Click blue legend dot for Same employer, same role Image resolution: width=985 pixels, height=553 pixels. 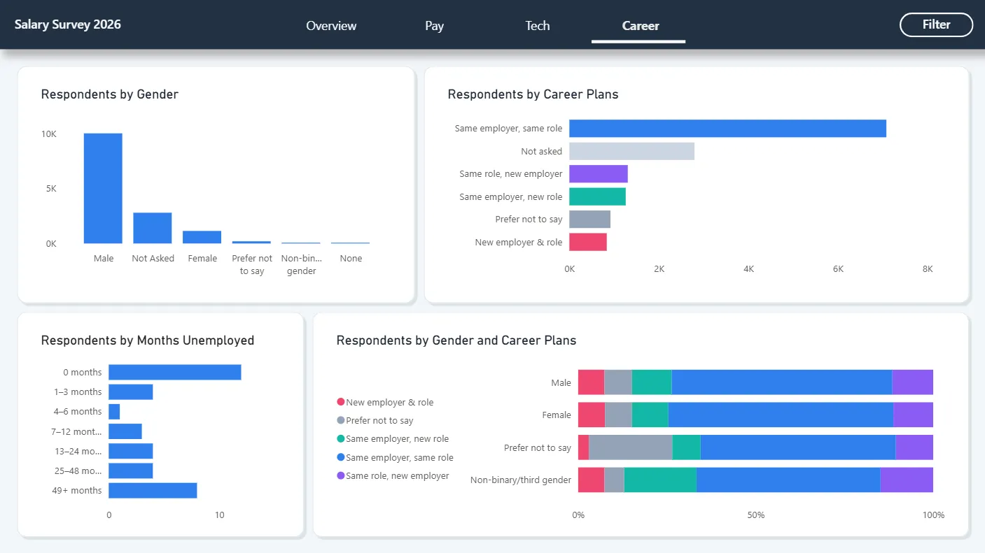pos(341,457)
